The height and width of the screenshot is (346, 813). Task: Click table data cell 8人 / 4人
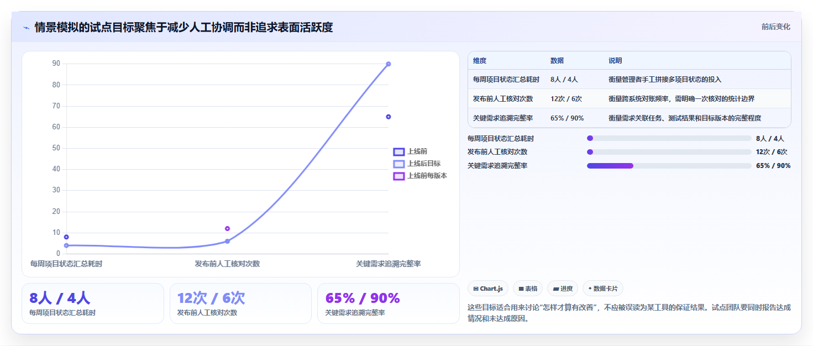tap(564, 80)
